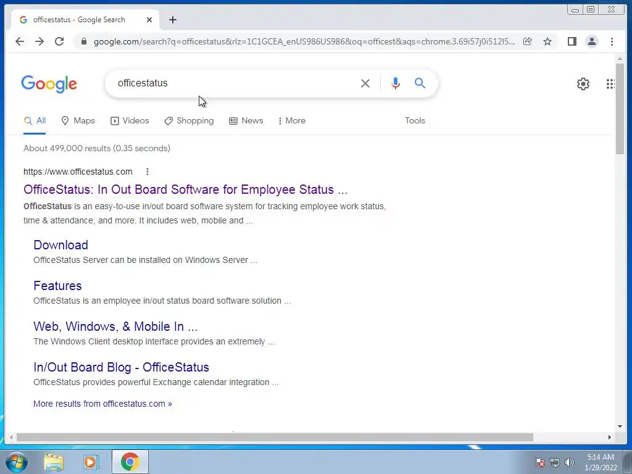Show more results from officestatus.com
Image resolution: width=632 pixels, height=474 pixels.
click(x=103, y=404)
